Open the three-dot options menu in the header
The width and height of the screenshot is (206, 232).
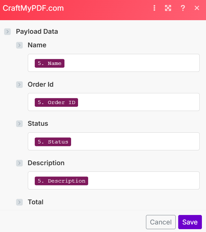[x=154, y=8]
